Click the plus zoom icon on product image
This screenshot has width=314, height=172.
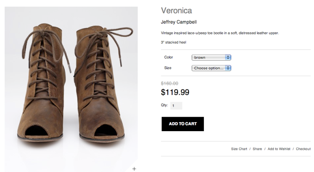click(x=134, y=168)
